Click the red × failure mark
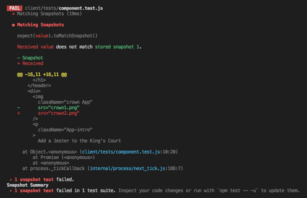Image resolution: width=307 pixels, height=198 pixels. tap(13, 14)
